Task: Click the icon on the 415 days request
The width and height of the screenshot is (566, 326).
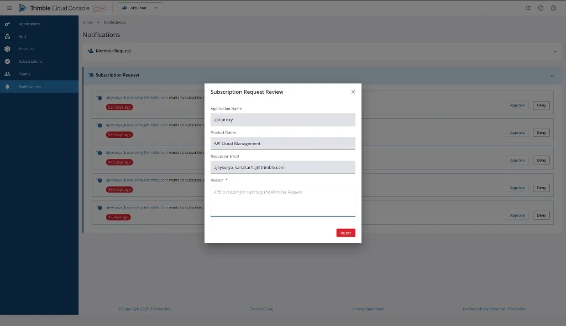Action: tap(99, 153)
